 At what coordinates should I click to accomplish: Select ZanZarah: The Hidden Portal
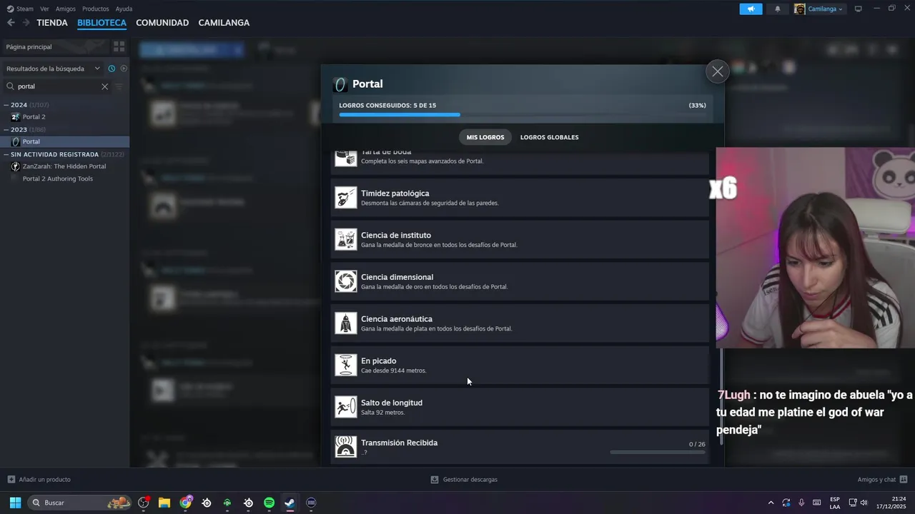pyautogui.click(x=64, y=166)
